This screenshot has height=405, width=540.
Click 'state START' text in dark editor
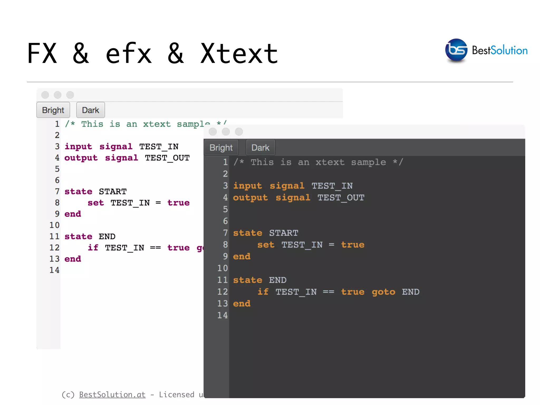pyautogui.click(x=265, y=233)
